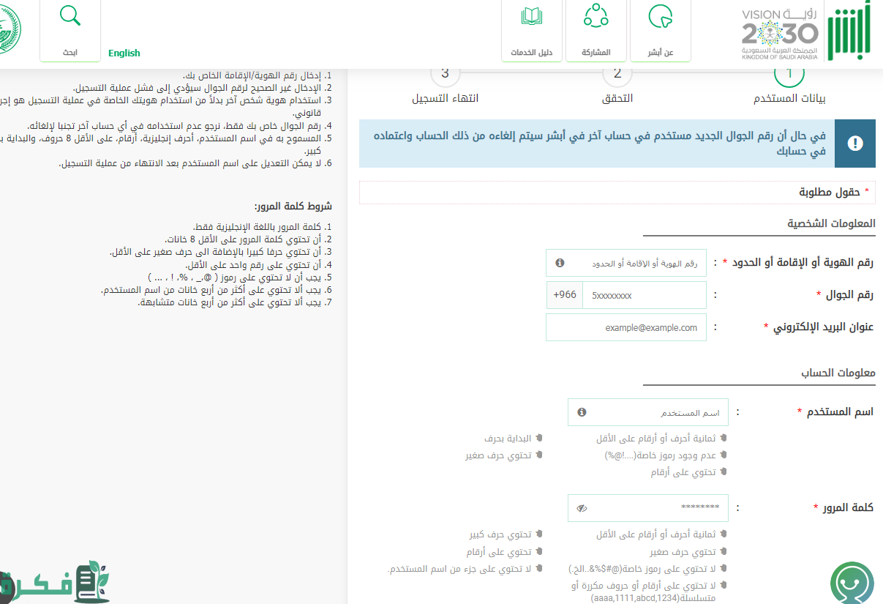
Task: Click the +966 country code box
Action: pyautogui.click(x=564, y=295)
